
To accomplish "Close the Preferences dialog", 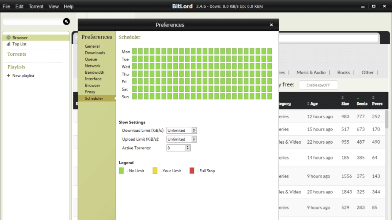I will click(271, 25).
